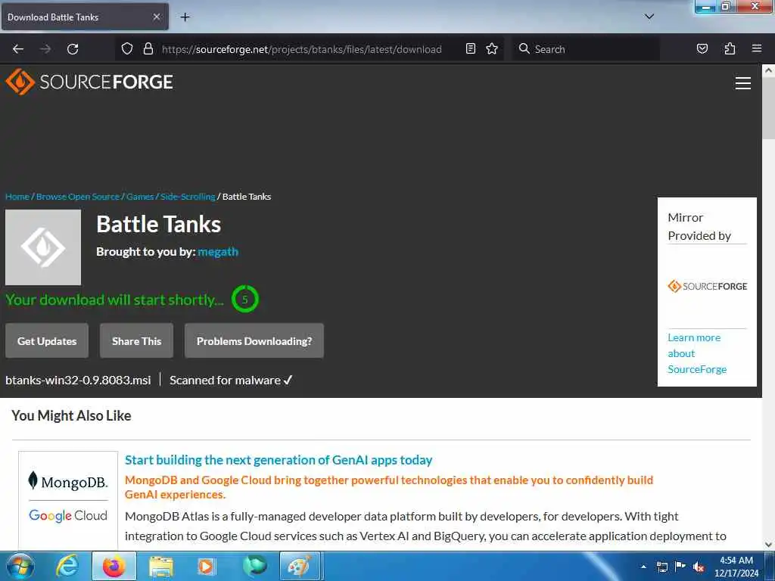Go back with the browser back arrow
This screenshot has width=775, height=581.
[x=18, y=49]
